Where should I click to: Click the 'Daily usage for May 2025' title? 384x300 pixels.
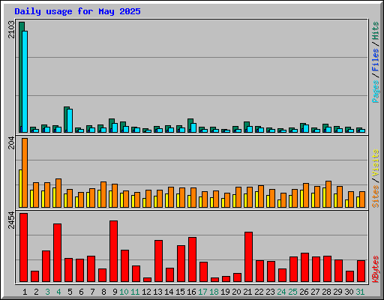coord(77,11)
